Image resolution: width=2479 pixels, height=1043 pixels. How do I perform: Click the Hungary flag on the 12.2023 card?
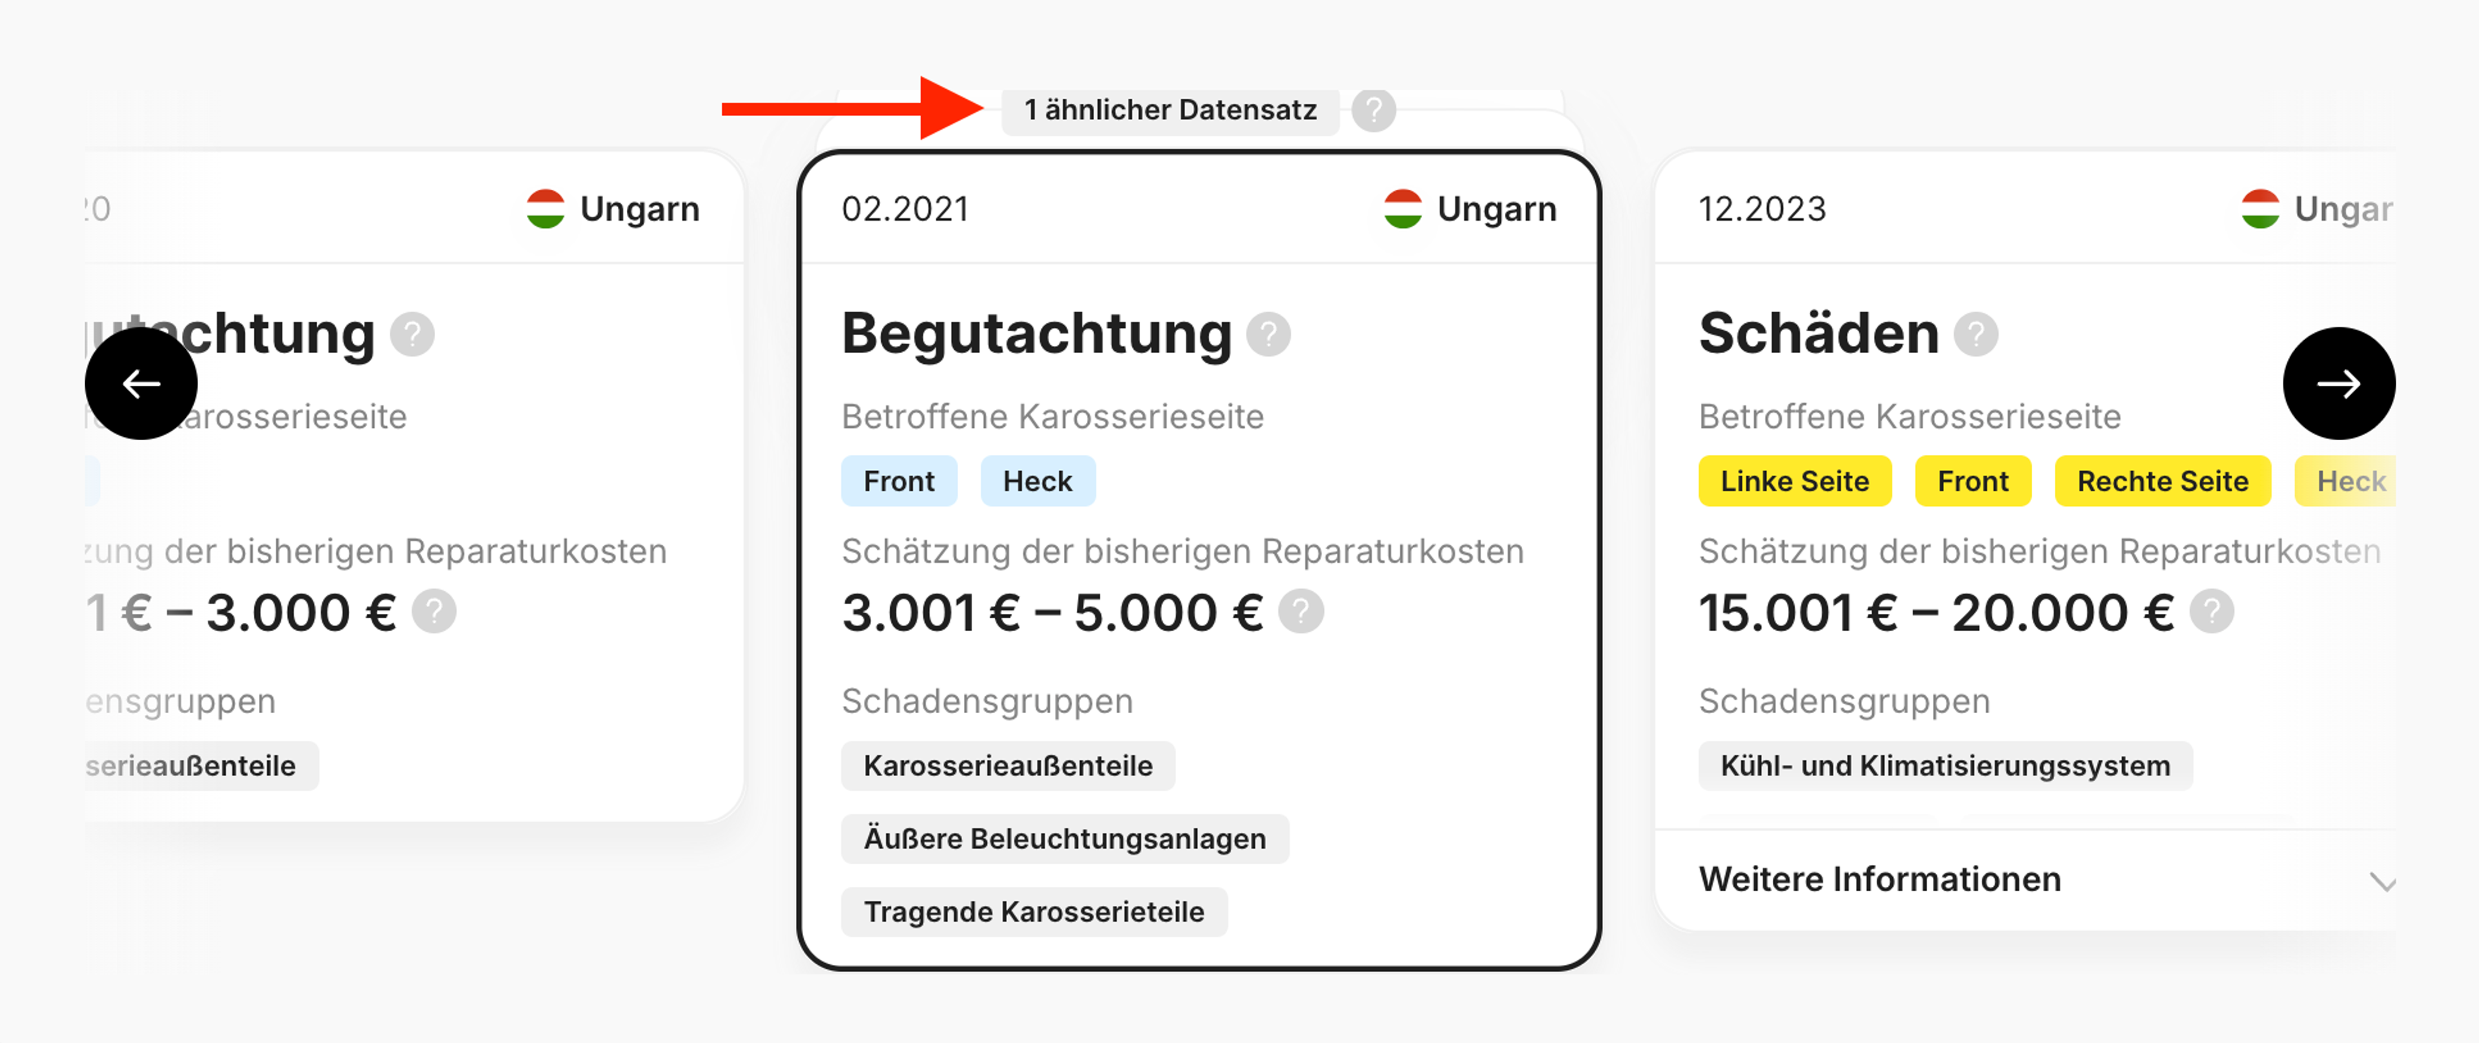[x=2261, y=208]
